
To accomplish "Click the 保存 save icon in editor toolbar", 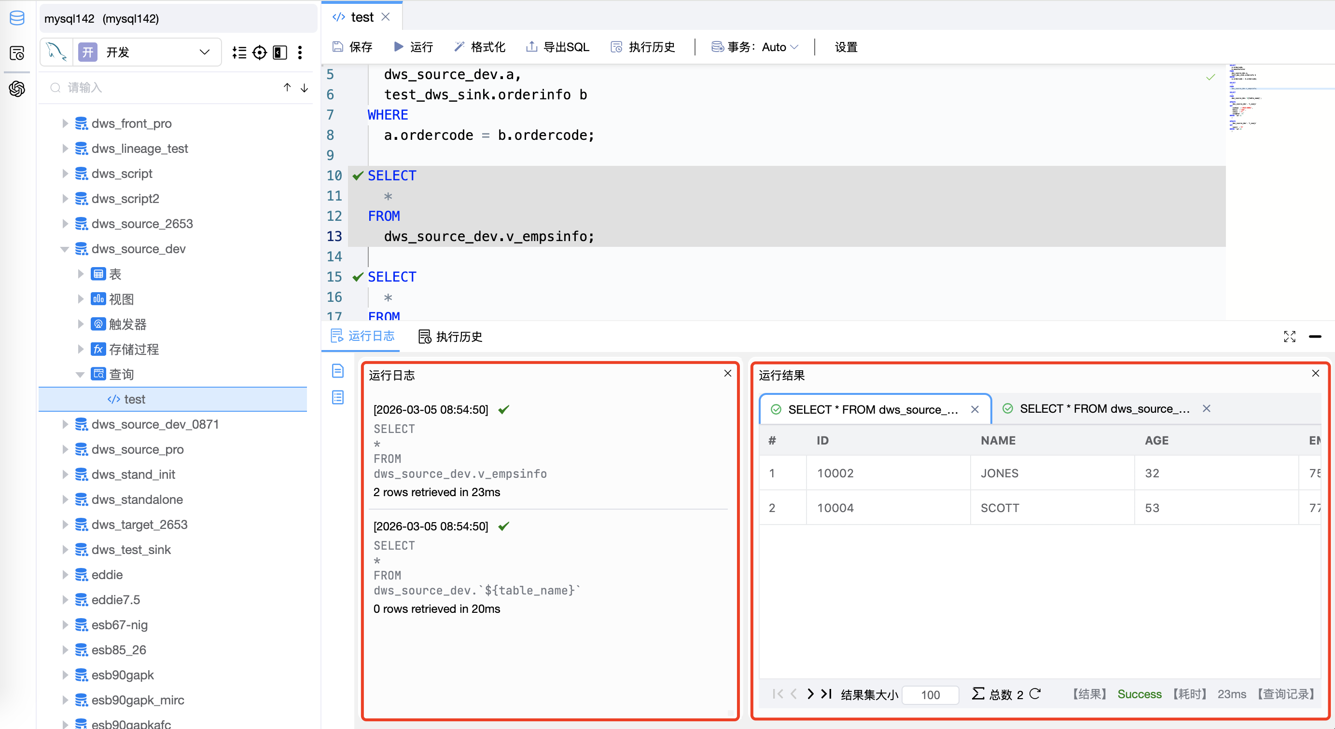I will [x=337, y=47].
